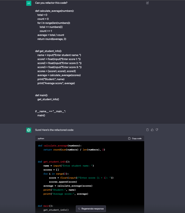Click 'average = calculate_average(scores)' in user message

pyautogui.click(x=59, y=75)
